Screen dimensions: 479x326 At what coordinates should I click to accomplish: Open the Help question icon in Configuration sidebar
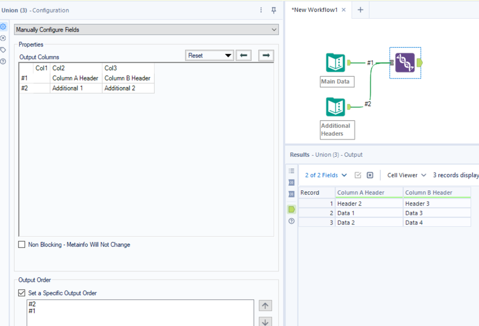coord(3,61)
